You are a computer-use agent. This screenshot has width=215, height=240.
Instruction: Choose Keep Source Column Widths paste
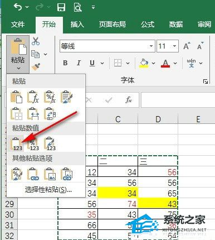(33, 114)
